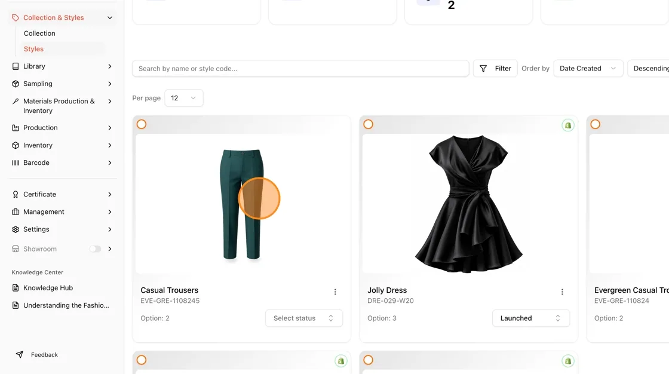The width and height of the screenshot is (669, 374).
Task: Collapse the Collection & Styles section
Action: [x=110, y=17]
